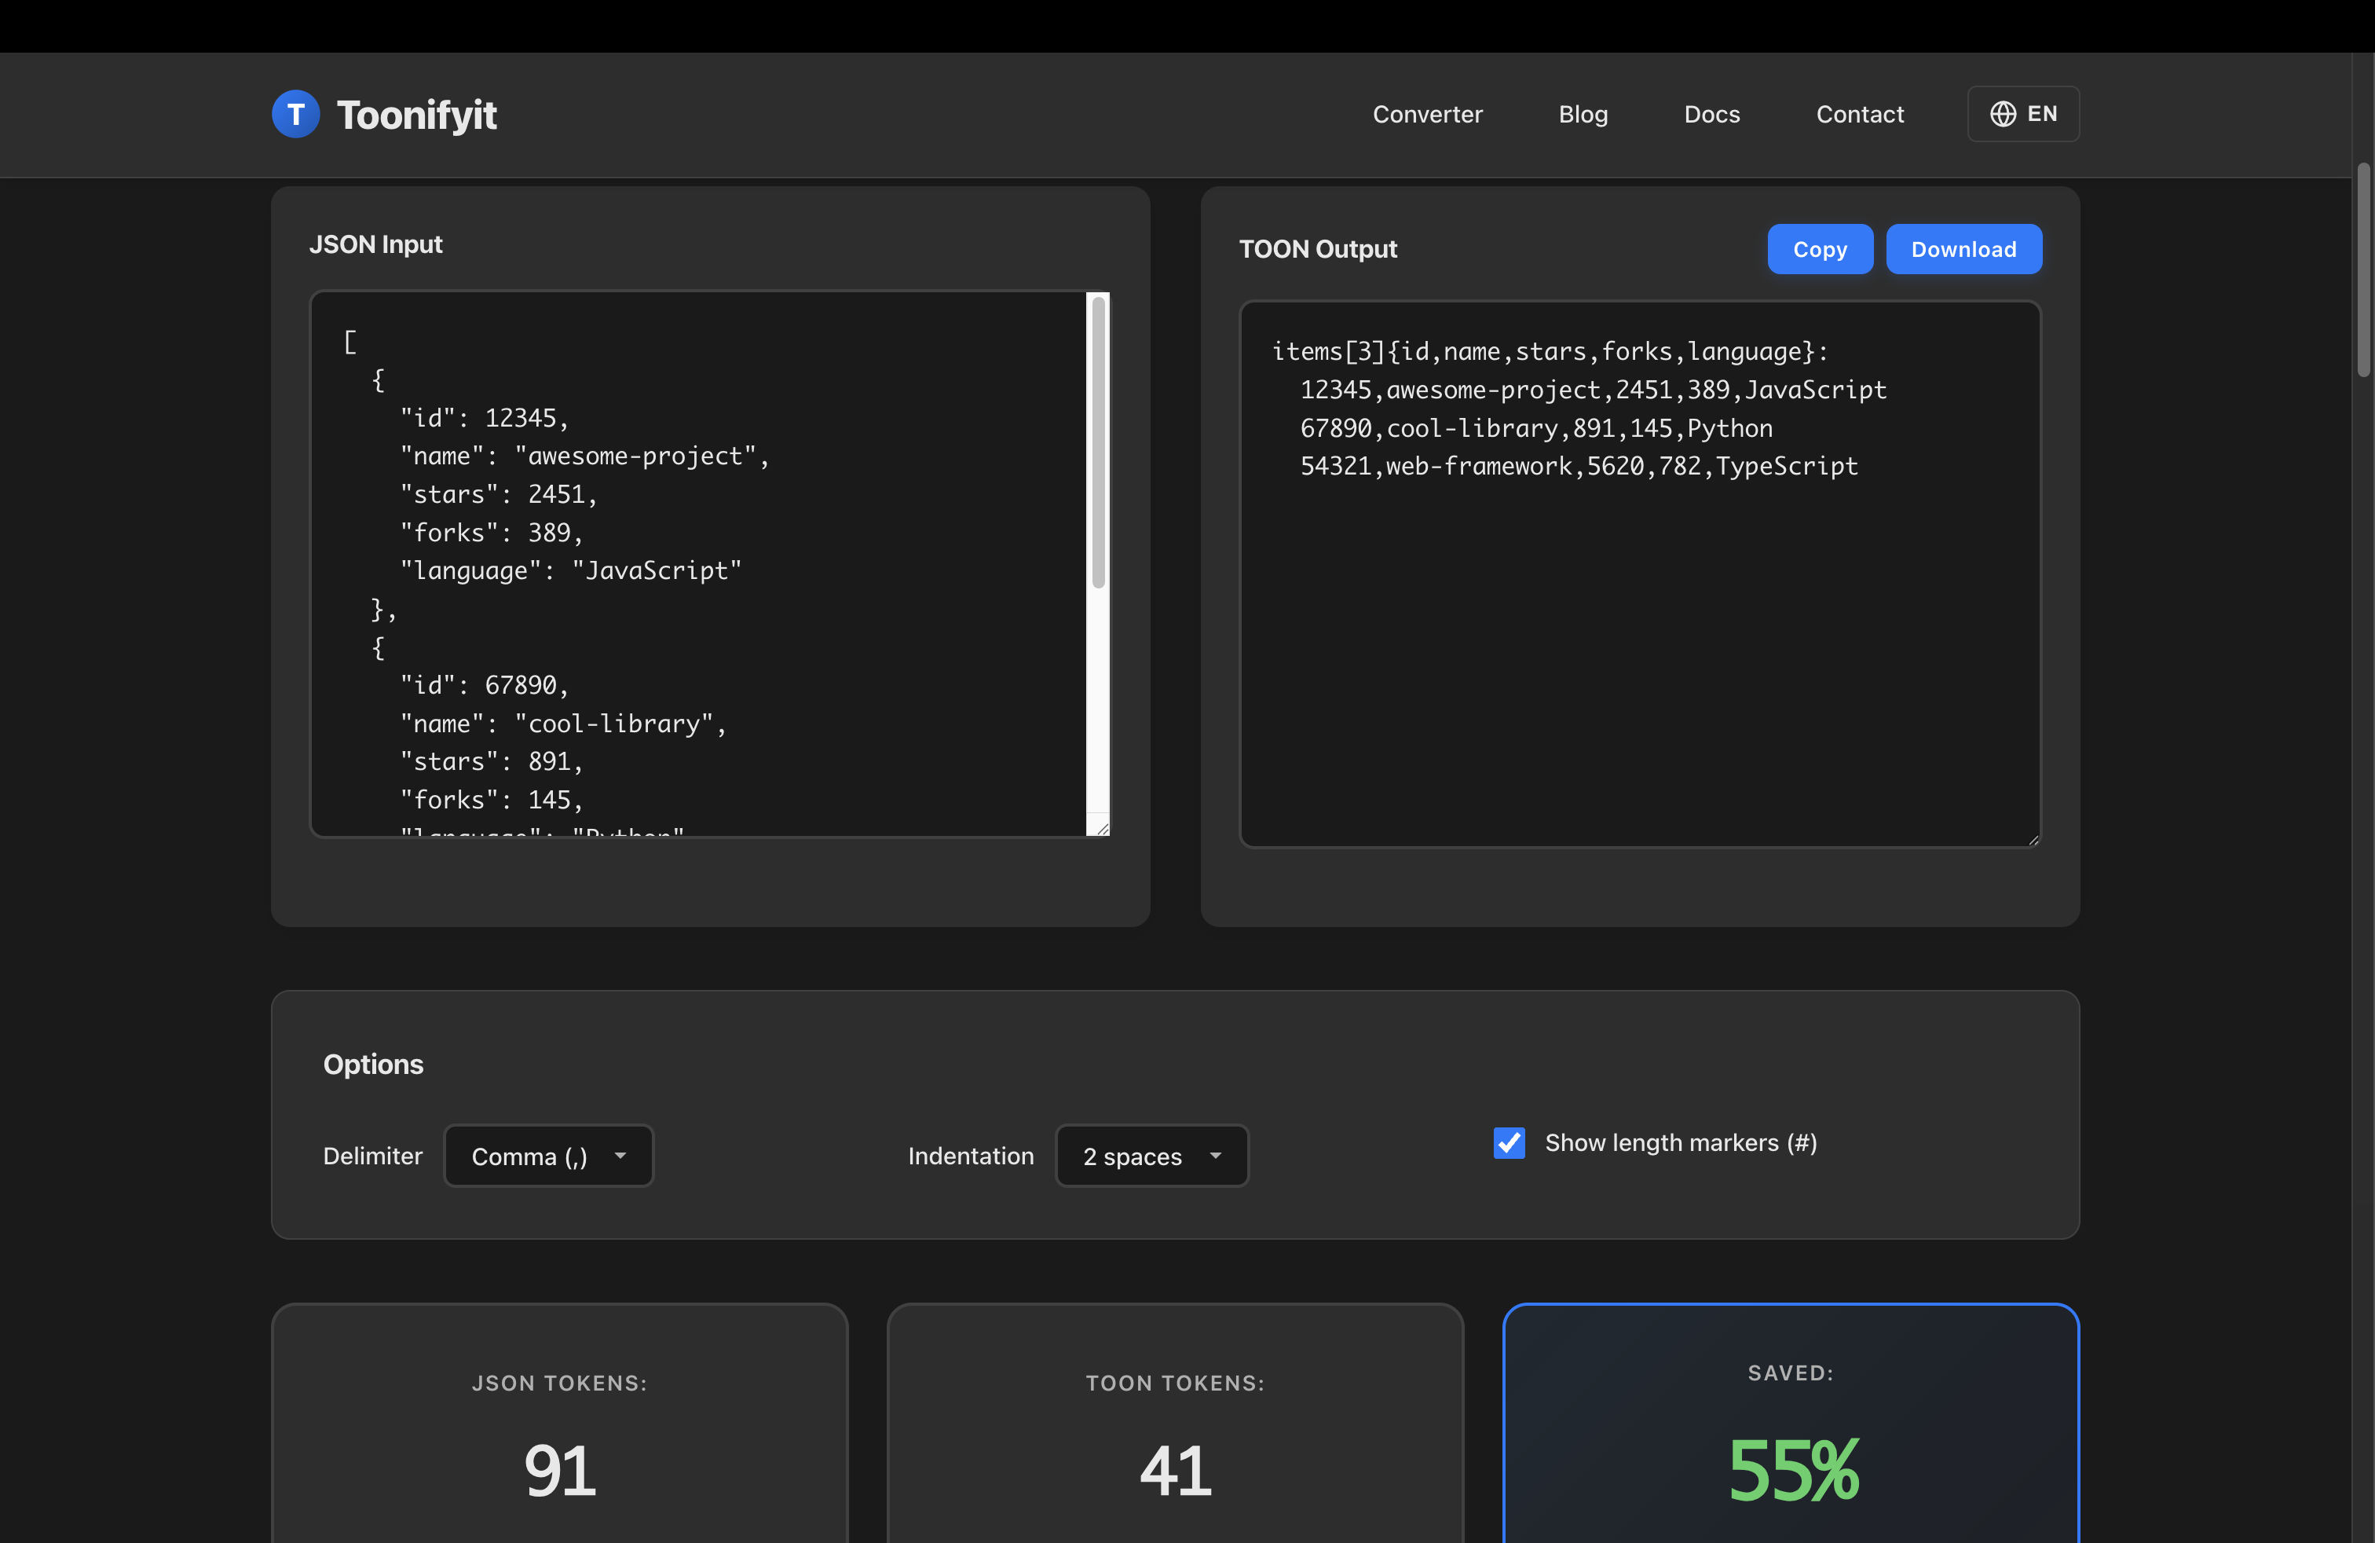
Task: Click inside the TOON Output text area
Action: coord(1640,575)
